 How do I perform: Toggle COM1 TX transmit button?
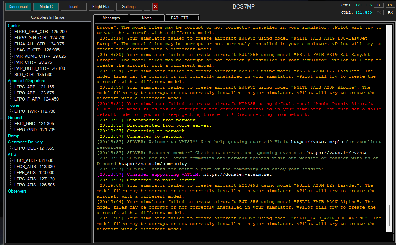(x=379, y=5)
